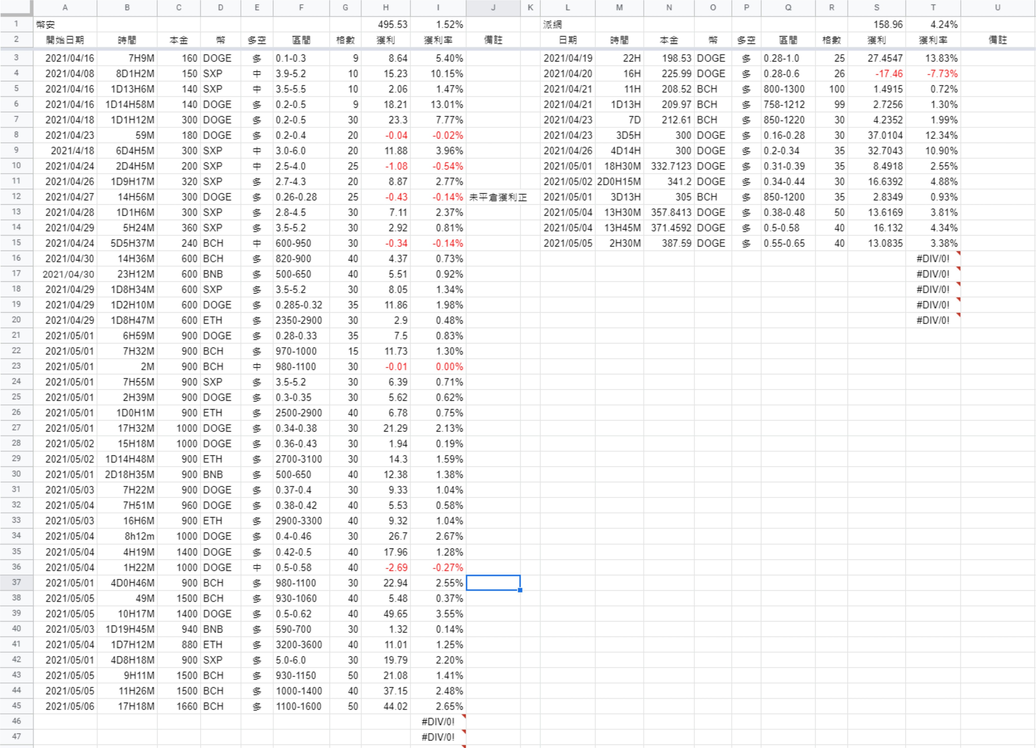Select red loss cell -17.46
This screenshot has height=748, width=1036.
click(877, 74)
